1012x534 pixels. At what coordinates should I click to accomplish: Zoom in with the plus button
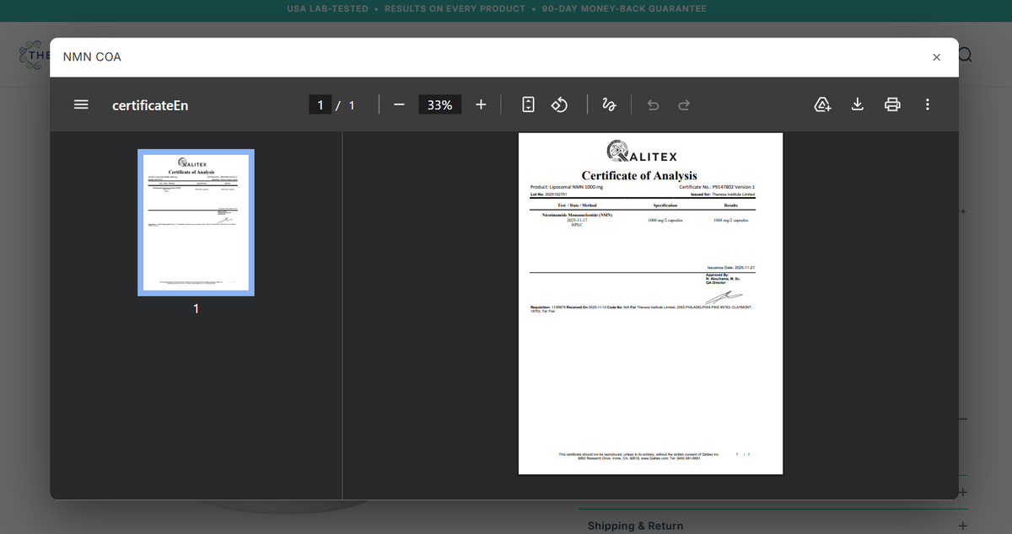point(481,105)
